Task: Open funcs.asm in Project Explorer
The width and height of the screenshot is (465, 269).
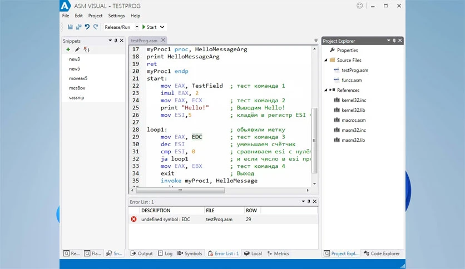Action: pyautogui.click(x=352, y=80)
